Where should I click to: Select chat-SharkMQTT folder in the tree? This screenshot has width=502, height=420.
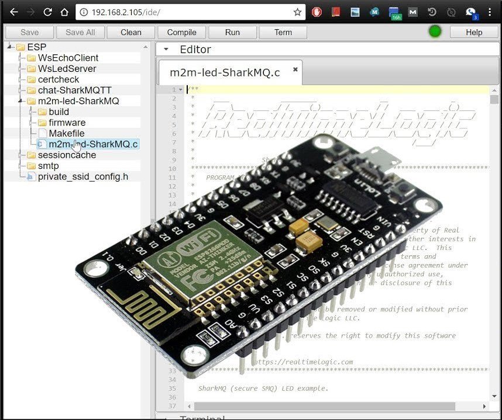pyautogui.click(x=74, y=91)
